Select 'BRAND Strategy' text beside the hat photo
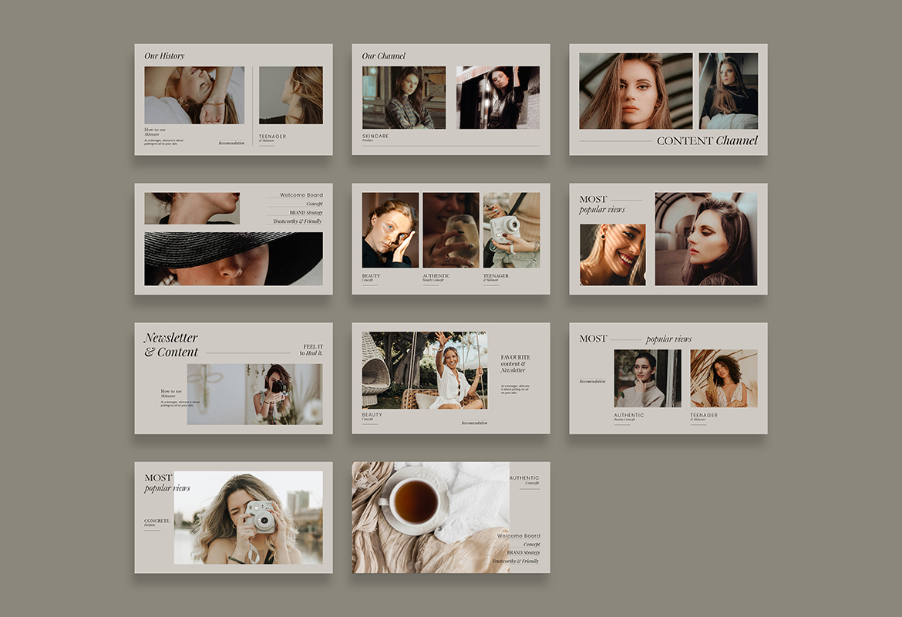This screenshot has height=617, width=902. click(x=306, y=213)
